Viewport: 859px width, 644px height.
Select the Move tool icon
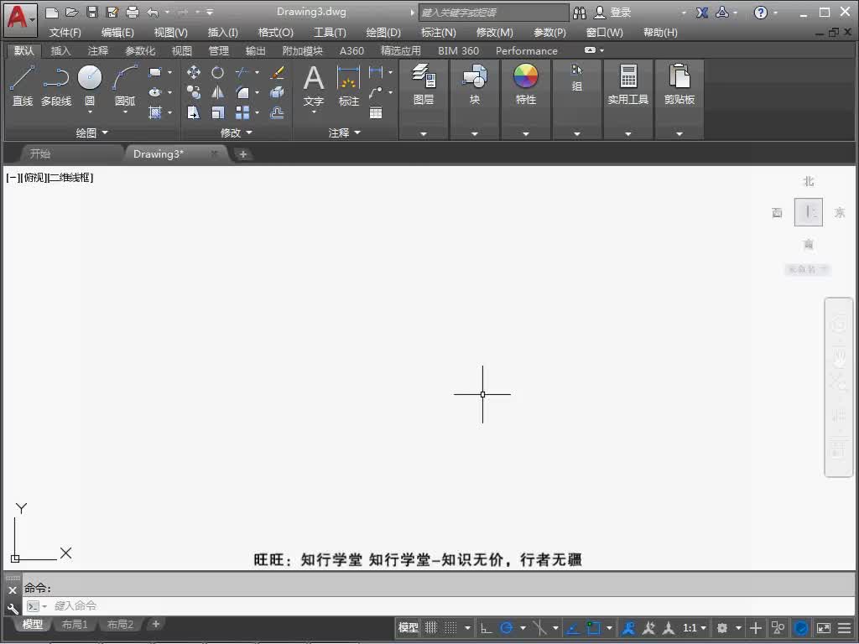[194, 72]
